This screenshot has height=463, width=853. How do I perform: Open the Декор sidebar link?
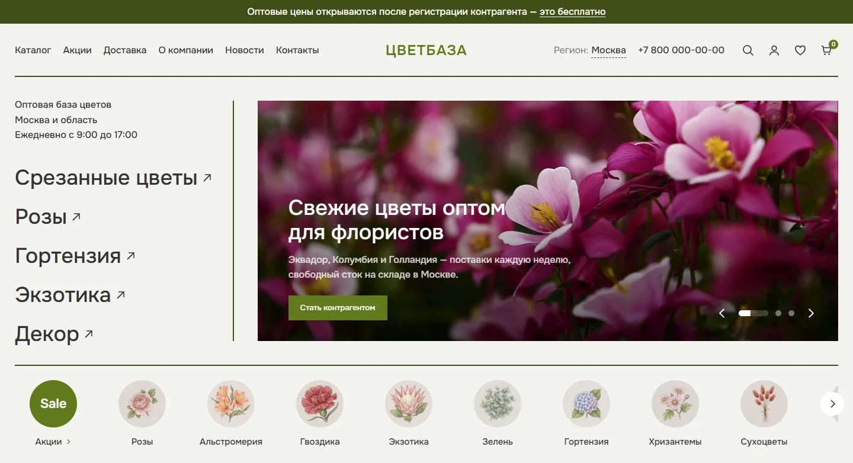pos(54,334)
